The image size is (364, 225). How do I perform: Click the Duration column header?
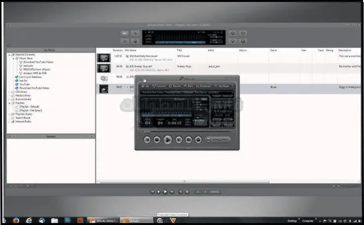point(117,50)
